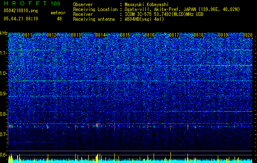Click the Observer label
The height and width of the screenshot is (163, 257).
pyautogui.click(x=83, y=4)
